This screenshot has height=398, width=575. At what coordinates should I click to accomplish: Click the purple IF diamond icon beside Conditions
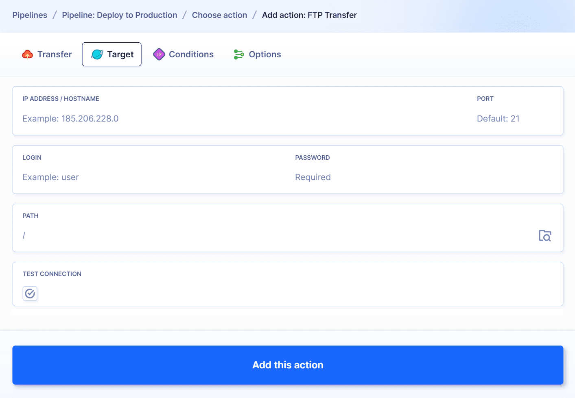pyautogui.click(x=159, y=54)
